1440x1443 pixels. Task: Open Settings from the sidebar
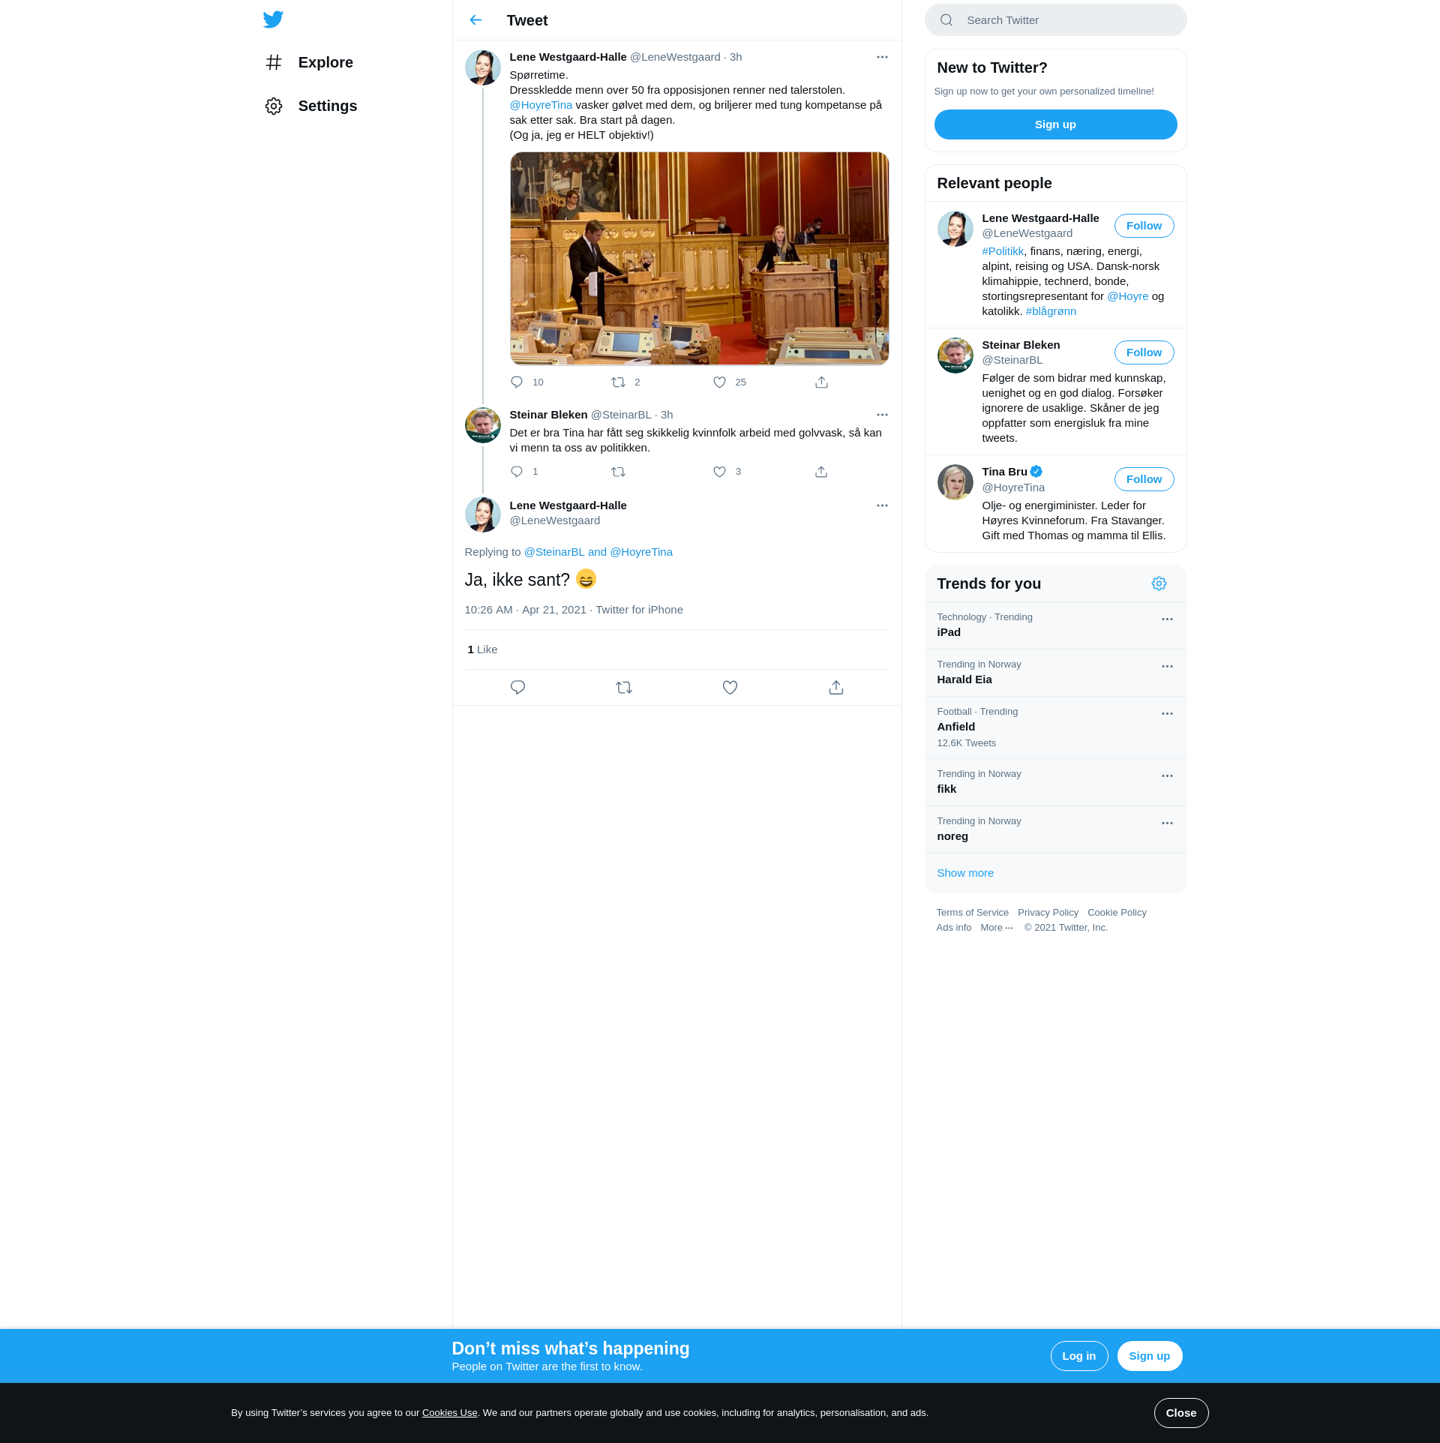(x=311, y=106)
